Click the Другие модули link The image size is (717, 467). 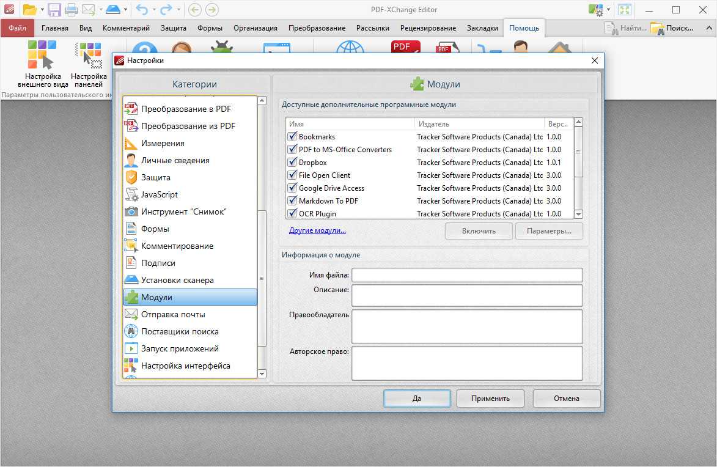(x=317, y=230)
